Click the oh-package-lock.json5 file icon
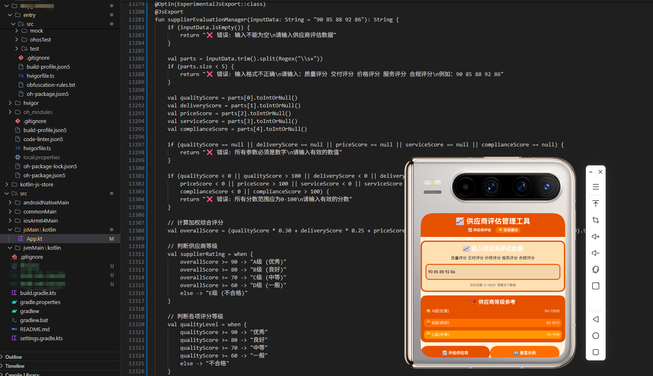Image resolution: width=653 pixels, height=376 pixels. (18, 166)
